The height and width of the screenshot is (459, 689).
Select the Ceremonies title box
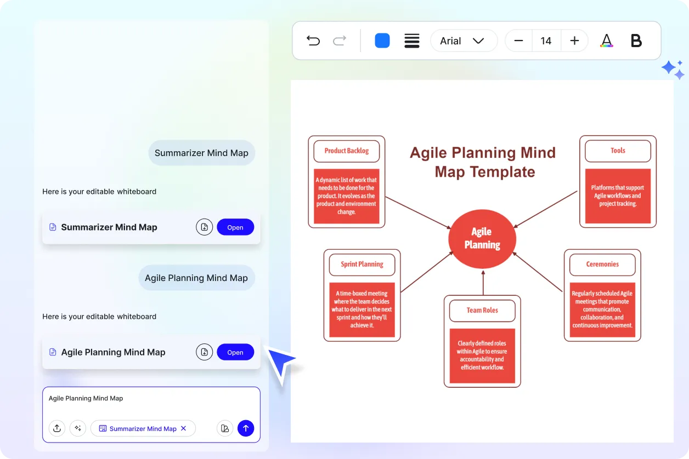[x=602, y=264]
